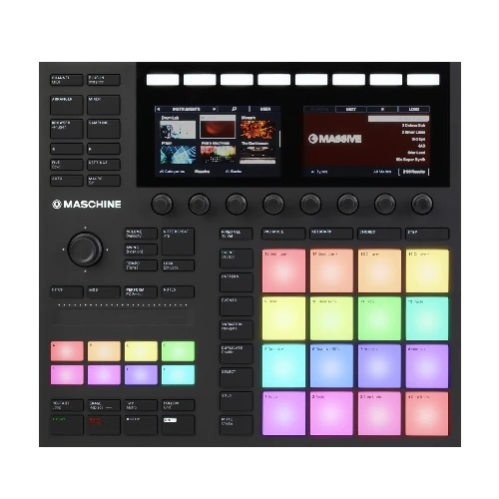
Task: Tap the magnifier search icon on display
Action: coord(234,109)
